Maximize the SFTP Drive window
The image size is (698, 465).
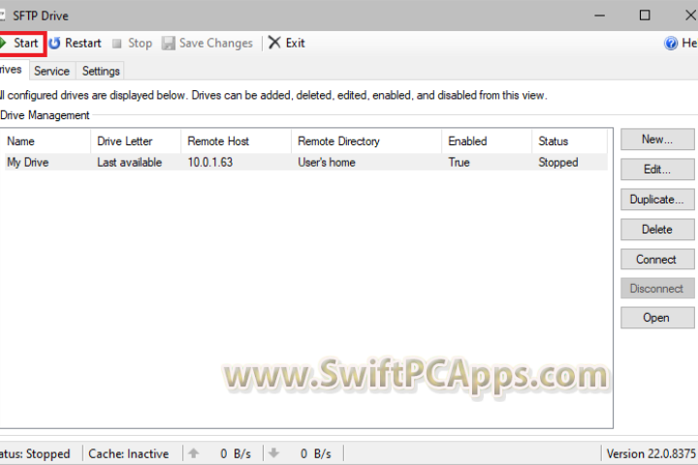pyautogui.click(x=645, y=15)
